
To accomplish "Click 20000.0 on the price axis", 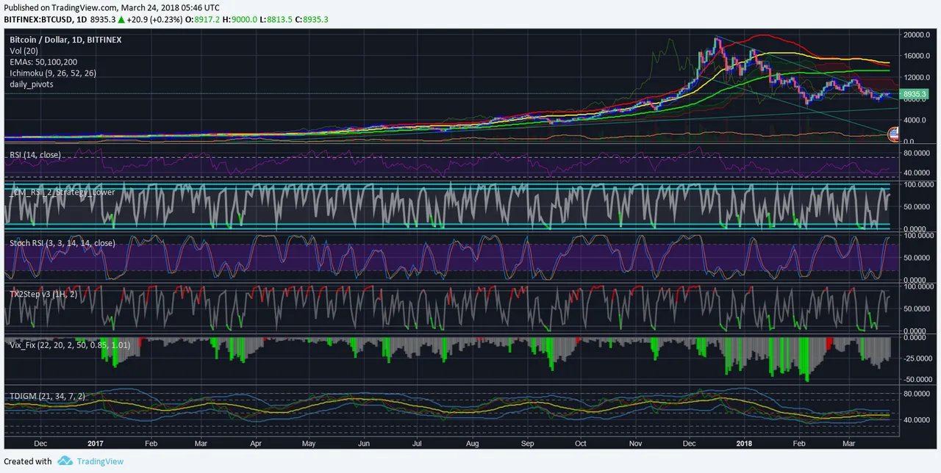I will pos(918,35).
